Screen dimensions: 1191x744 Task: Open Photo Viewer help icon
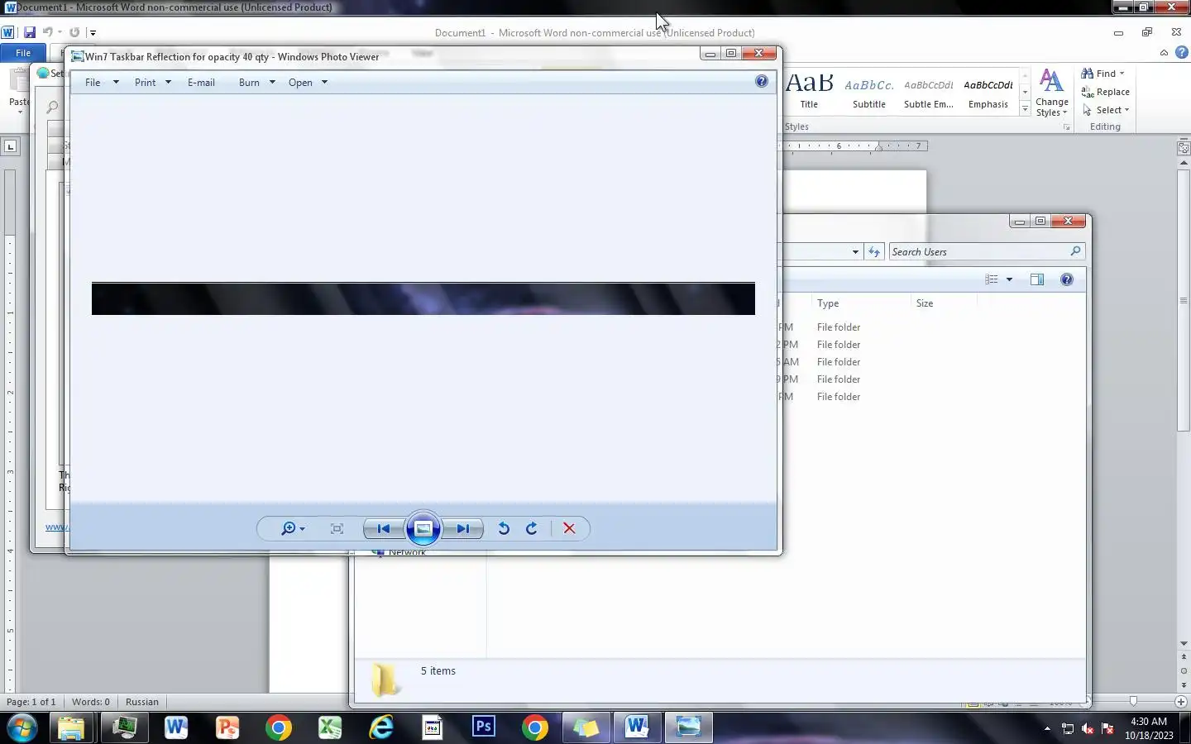point(762,81)
